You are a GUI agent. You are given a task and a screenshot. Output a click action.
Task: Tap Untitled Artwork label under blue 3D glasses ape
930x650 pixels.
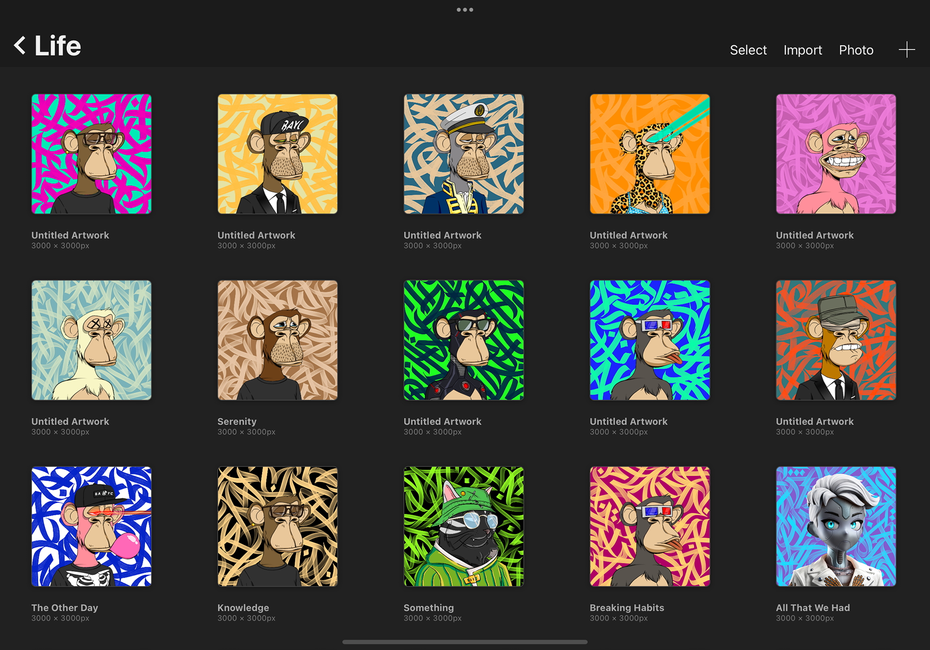[x=628, y=422]
